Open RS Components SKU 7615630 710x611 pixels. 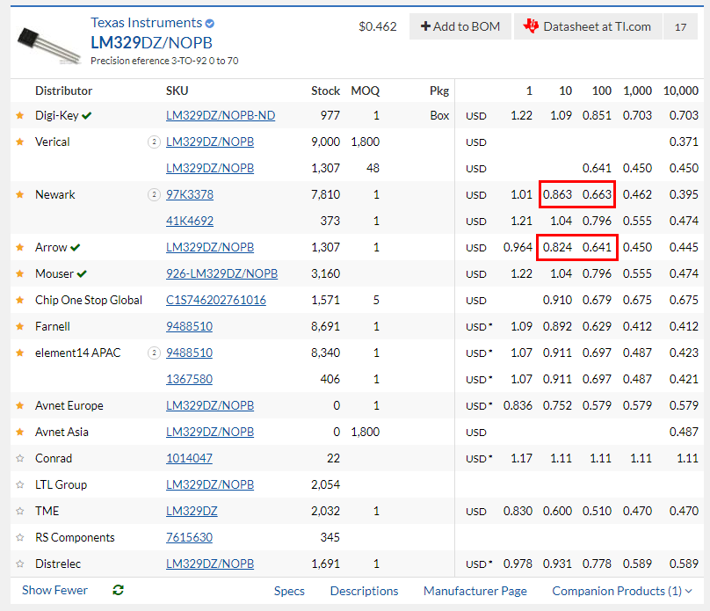tap(189, 538)
